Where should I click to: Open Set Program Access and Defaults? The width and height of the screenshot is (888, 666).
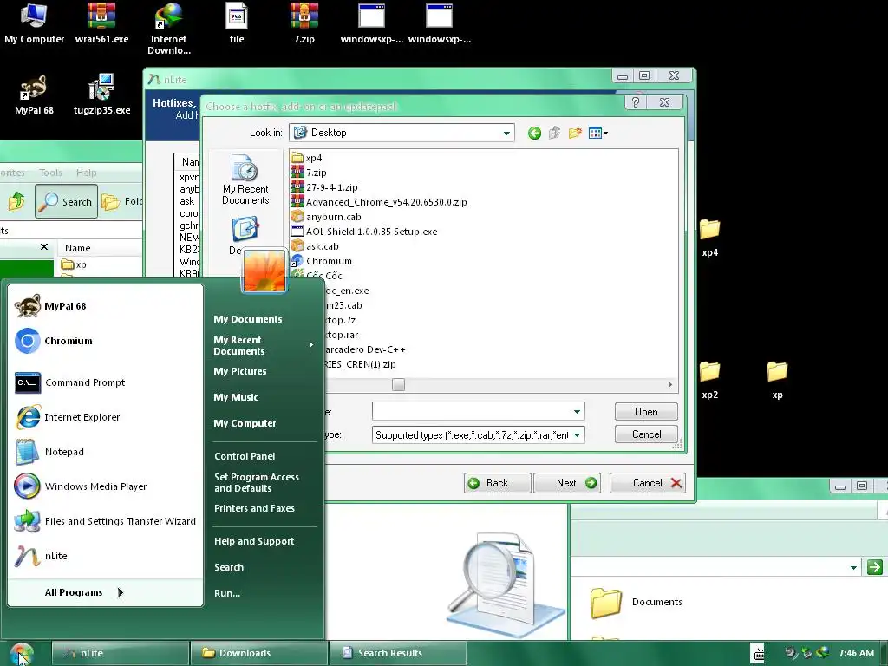257,482
